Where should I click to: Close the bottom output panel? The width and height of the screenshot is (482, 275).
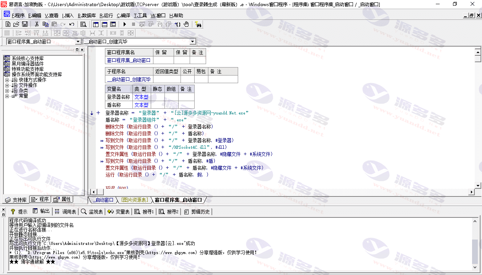click(x=3, y=209)
